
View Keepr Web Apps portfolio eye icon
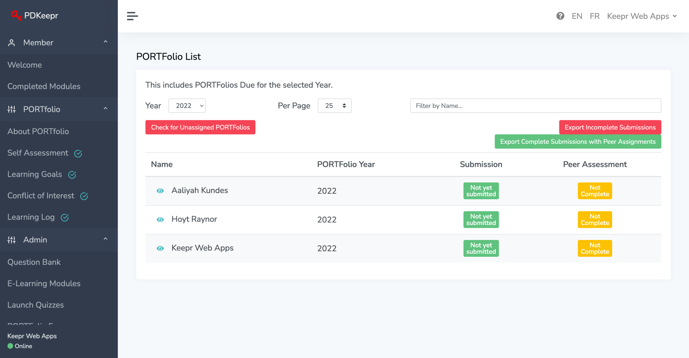[160, 248]
